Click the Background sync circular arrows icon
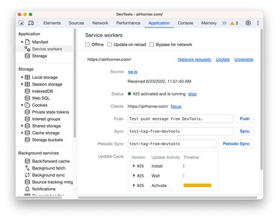The height and width of the screenshot is (220, 279). pos(27,175)
